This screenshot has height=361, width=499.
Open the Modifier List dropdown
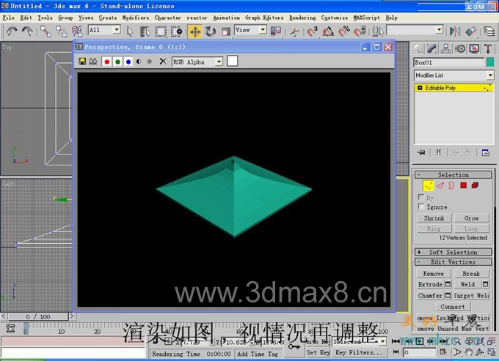[454, 75]
